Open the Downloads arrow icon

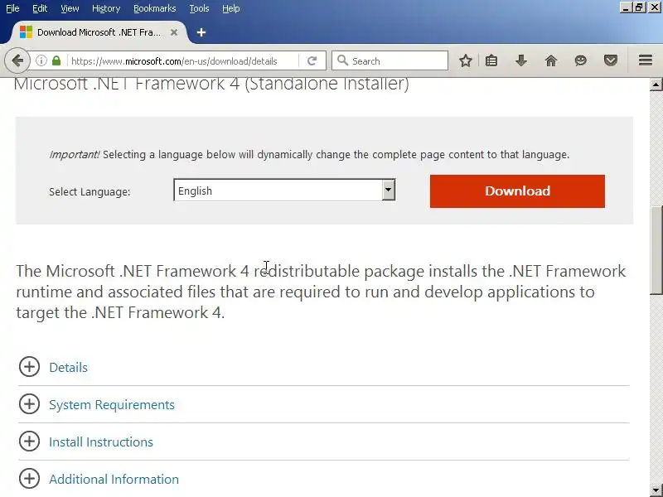[521, 60]
